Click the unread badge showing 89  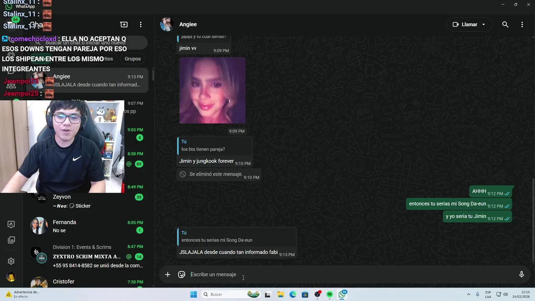[x=139, y=164]
